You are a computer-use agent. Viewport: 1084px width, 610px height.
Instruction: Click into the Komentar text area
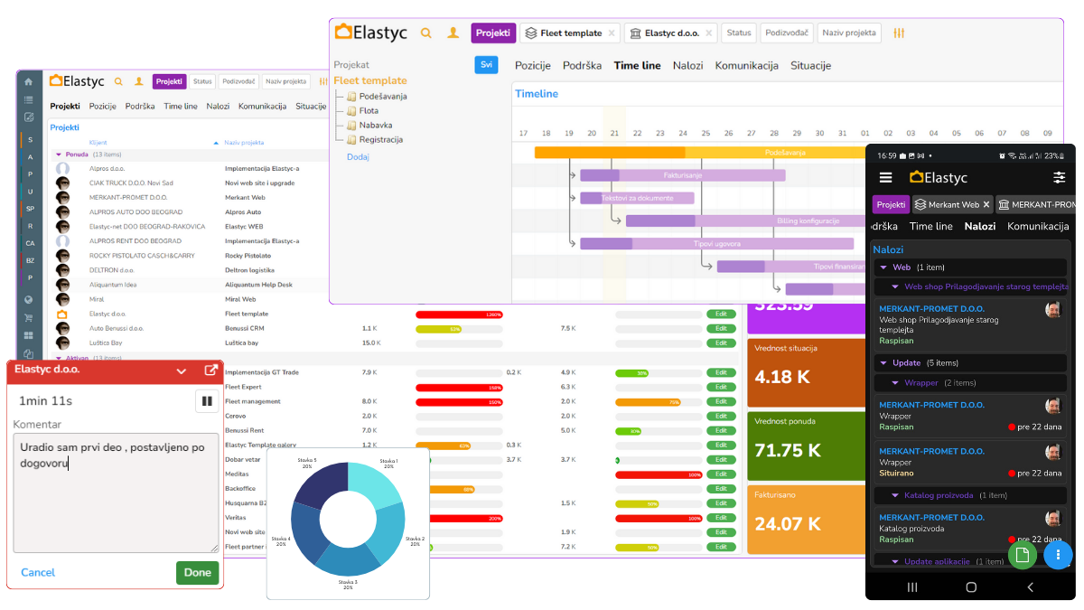116,493
